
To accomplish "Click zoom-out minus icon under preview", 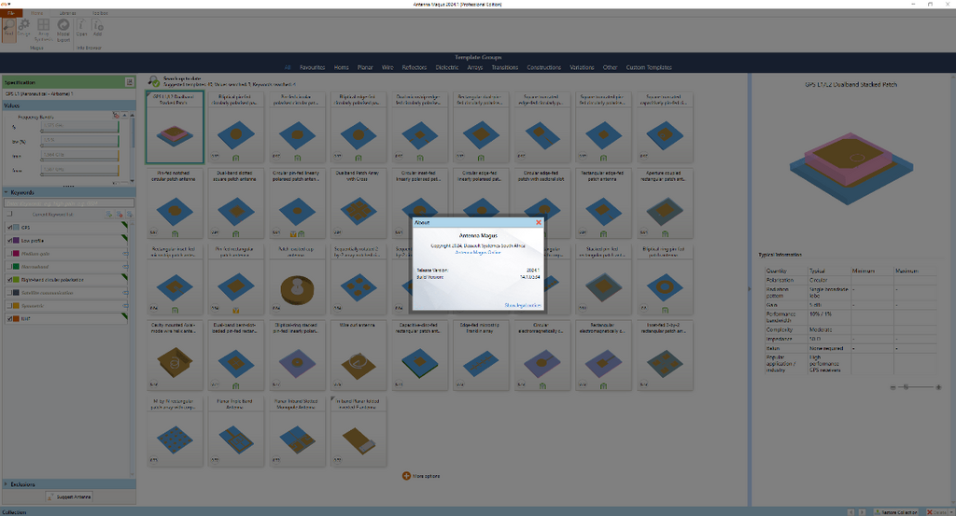I will pos(893,387).
